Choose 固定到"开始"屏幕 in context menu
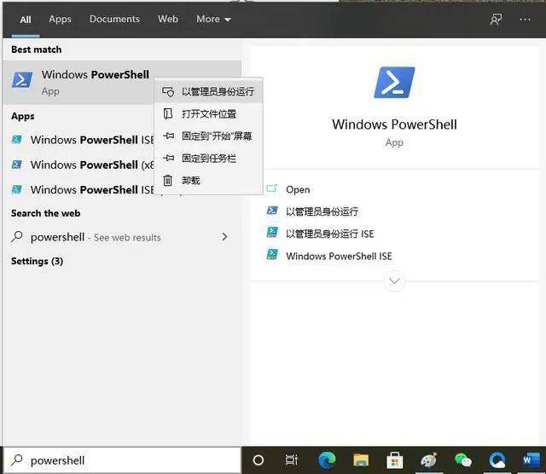 [208, 136]
